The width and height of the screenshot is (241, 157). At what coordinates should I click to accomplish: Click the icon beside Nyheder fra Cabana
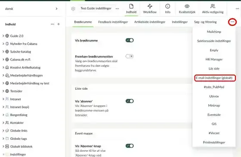[7, 44]
